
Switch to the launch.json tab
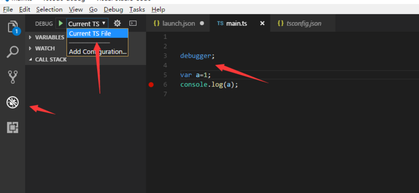(x=178, y=24)
